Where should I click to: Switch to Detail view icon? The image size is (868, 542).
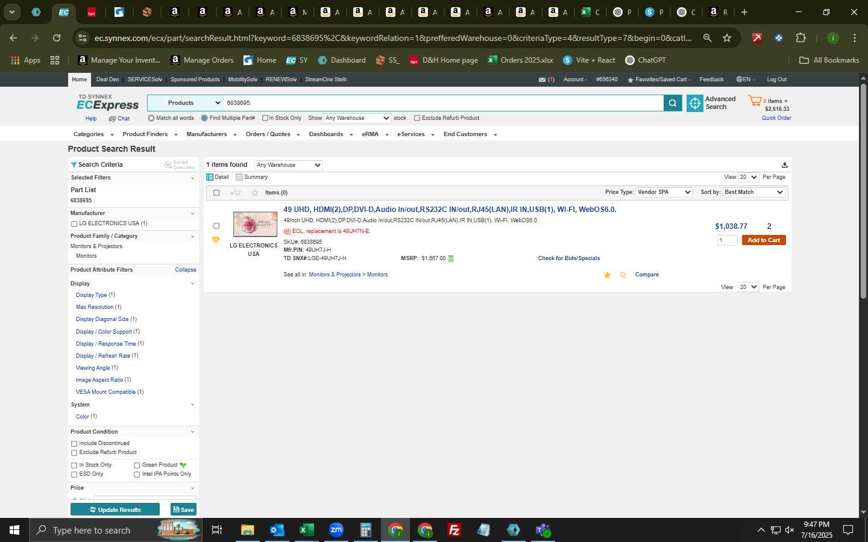[210, 177]
